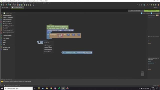Select the item in Spawn gem block
Viewport: 160px width, 90px height.
coord(59,35)
